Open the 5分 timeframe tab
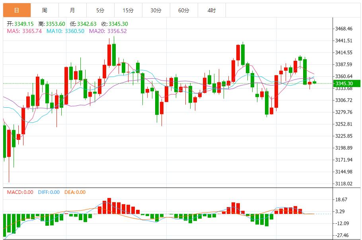Viewport: 362px width, 240px height. coord(100,10)
